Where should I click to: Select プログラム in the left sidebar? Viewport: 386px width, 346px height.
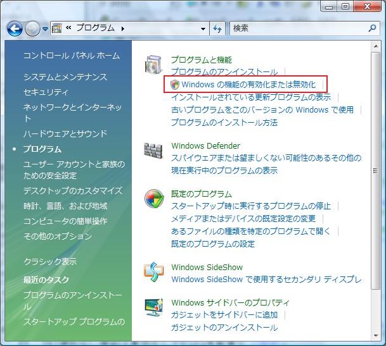[42, 149]
